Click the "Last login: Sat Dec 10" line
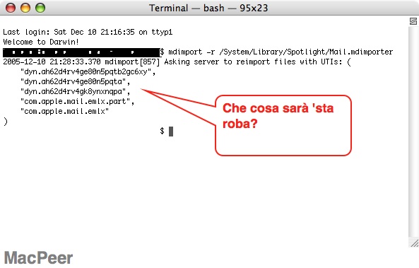This screenshot has height=268, width=419. click(x=88, y=32)
